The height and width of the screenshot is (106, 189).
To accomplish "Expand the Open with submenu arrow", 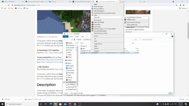I will (x=122, y=17).
